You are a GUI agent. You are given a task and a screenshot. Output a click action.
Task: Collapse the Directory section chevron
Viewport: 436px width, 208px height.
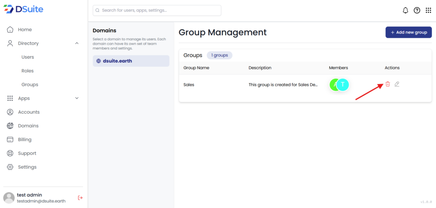77,43
